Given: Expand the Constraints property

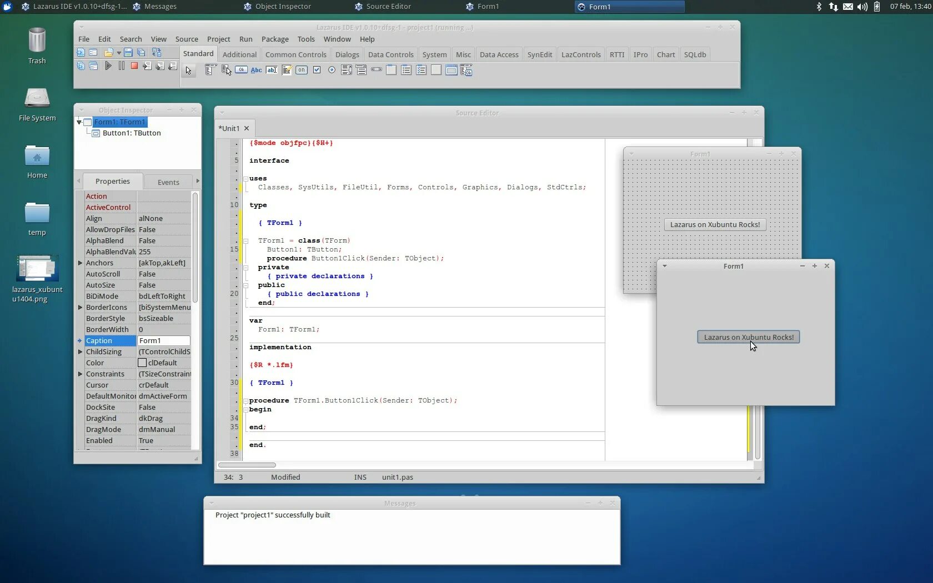Looking at the screenshot, I should click(80, 374).
